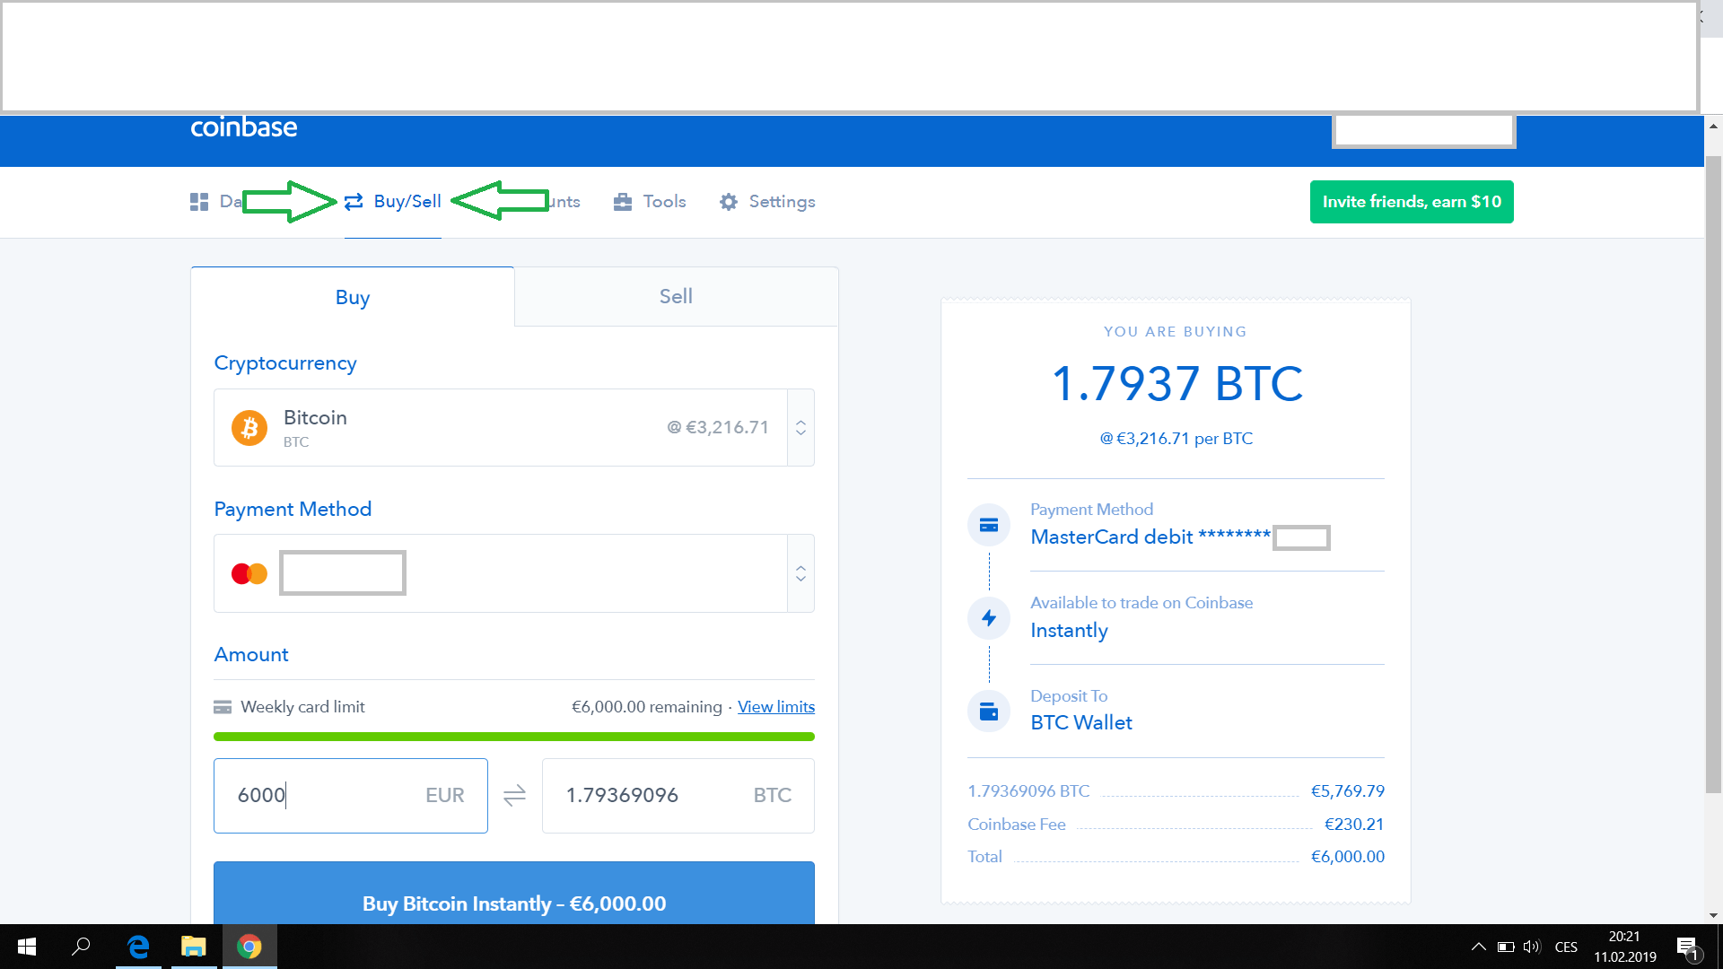Click the BTC Wallet deposit text

click(x=1081, y=722)
